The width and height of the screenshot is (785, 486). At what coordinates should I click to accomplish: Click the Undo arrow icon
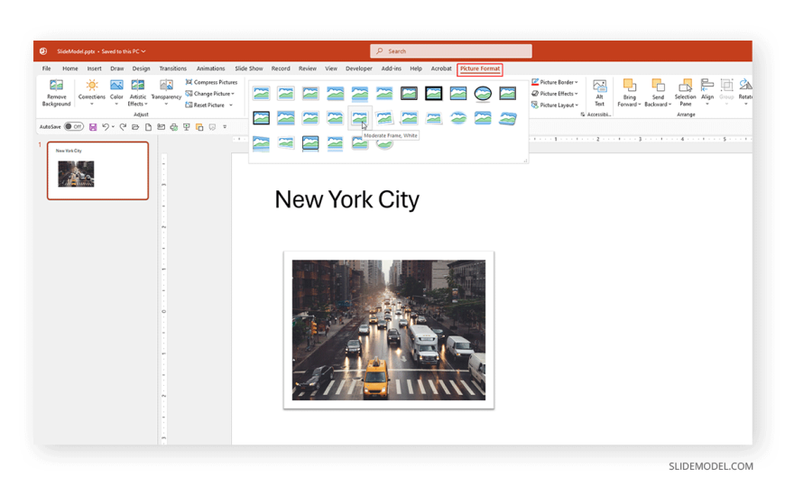pos(106,127)
